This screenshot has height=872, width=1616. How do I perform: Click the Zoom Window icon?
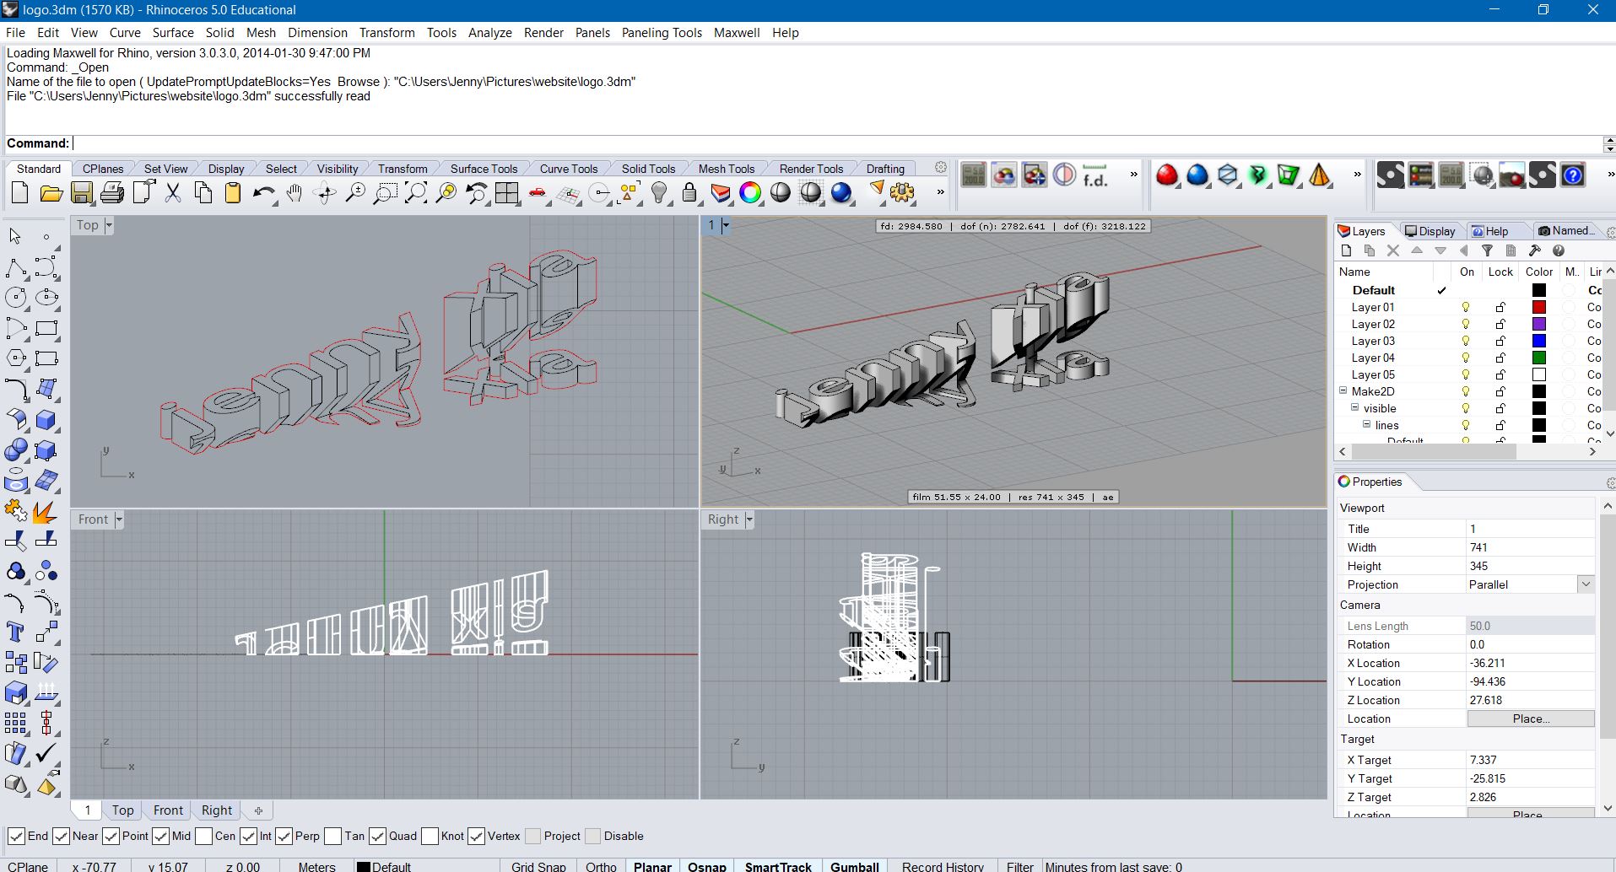[385, 193]
